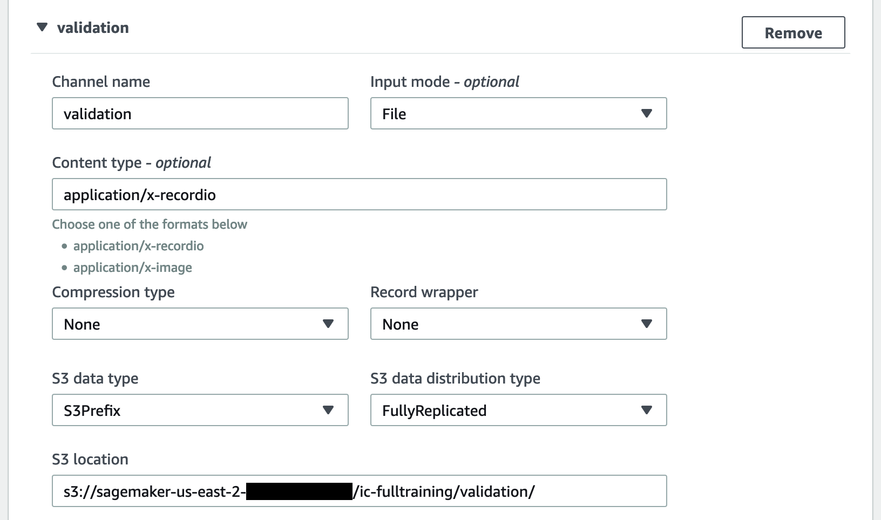Click the S3 location label
Viewport: 881px width, 520px height.
pos(90,459)
